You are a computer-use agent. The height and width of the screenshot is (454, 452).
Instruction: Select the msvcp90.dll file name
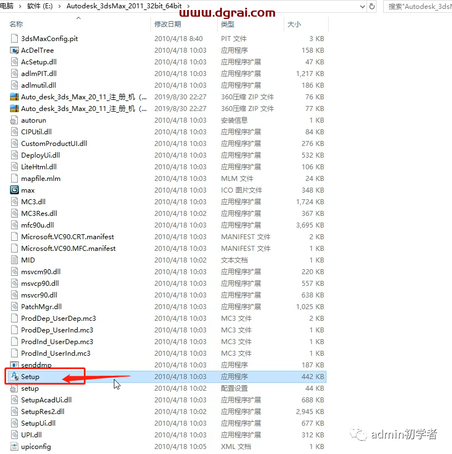(x=40, y=284)
